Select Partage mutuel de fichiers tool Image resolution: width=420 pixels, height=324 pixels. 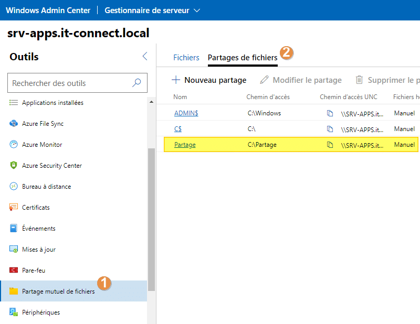coord(58,291)
